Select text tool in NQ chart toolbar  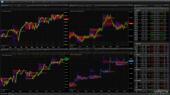[x=56, y=9]
